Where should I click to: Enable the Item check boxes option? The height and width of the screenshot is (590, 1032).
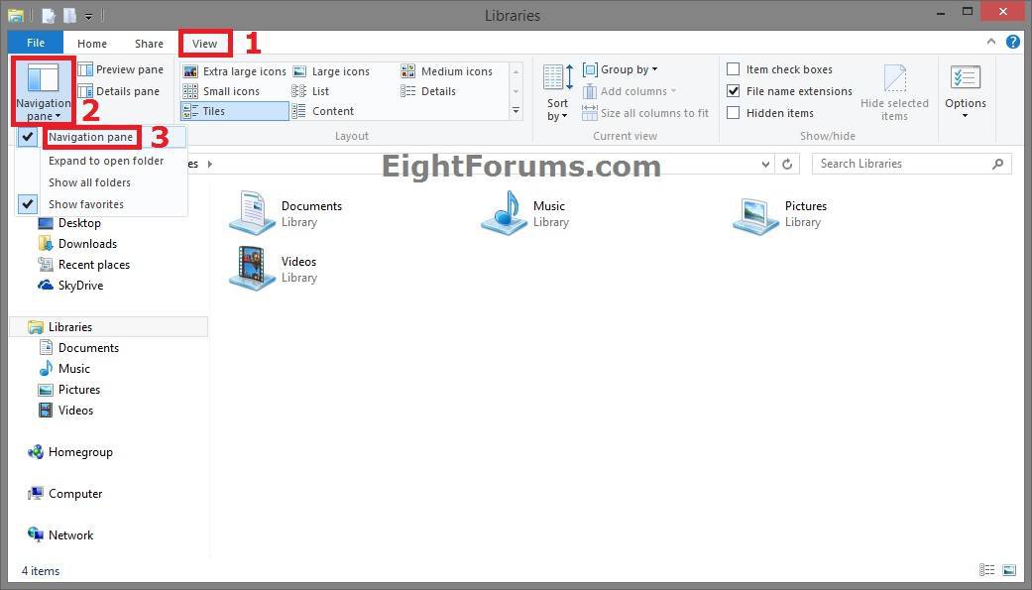(x=734, y=68)
